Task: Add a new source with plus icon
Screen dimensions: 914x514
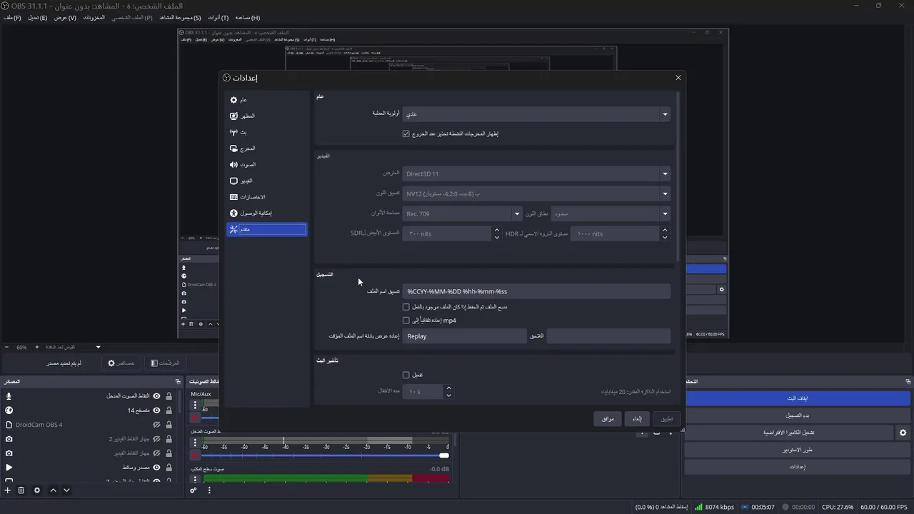Action: point(8,490)
